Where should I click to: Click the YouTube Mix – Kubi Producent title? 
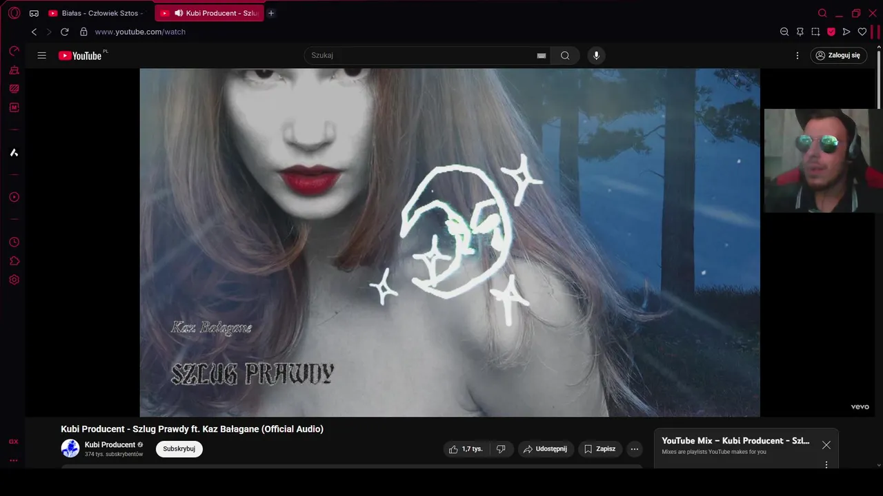tap(735, 441)
